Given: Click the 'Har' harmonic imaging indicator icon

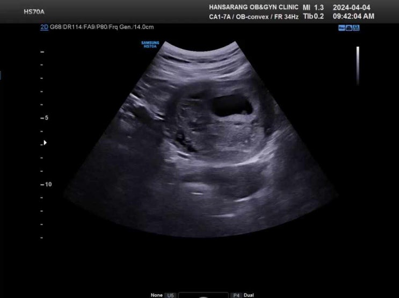Looking at the screenshot, I should 341,28.
